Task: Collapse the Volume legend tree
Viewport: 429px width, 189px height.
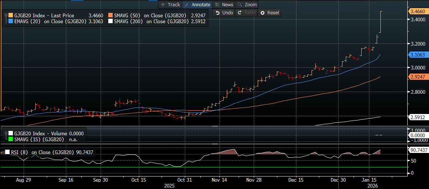Action: pos(6,133)
